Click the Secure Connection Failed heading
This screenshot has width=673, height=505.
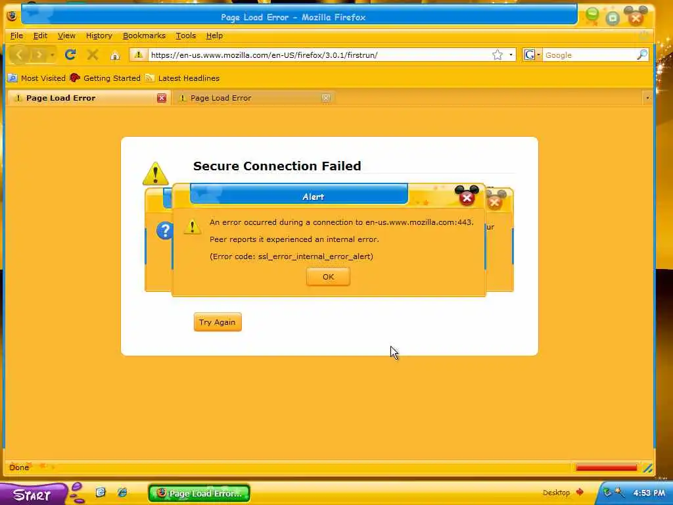pos(277,166)
